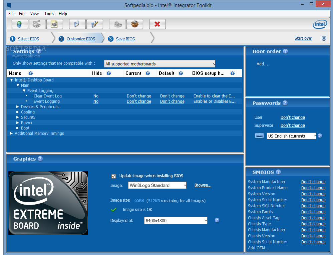Image resolution: width=333 pixels, height=255 pixels.
Task: Open help icon beside Boot order heading
Action: point(285,51)
